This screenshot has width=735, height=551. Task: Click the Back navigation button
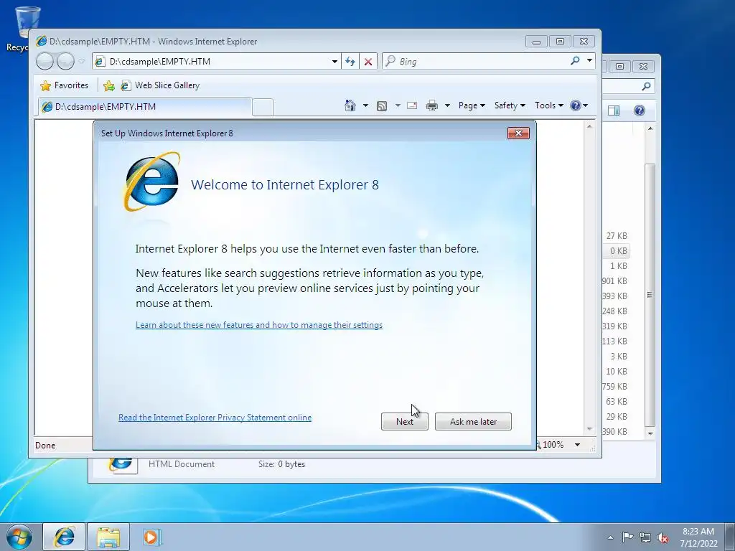[45, 62]
